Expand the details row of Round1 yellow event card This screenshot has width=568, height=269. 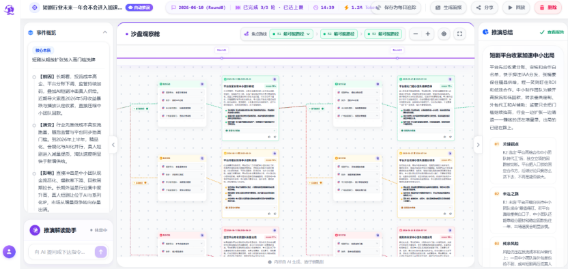251,208
